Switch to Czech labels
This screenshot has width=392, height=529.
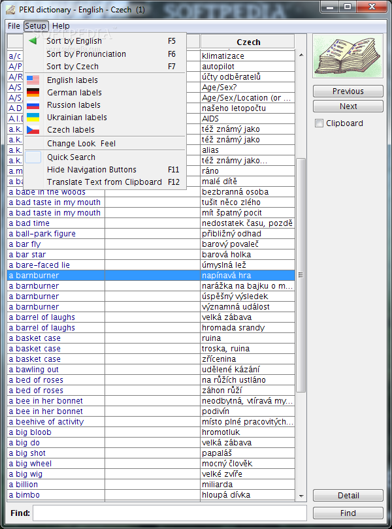(105, 129)
